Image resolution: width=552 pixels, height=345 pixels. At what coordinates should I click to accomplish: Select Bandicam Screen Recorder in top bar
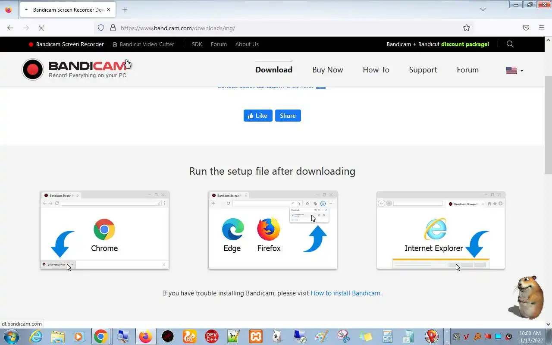66,44
